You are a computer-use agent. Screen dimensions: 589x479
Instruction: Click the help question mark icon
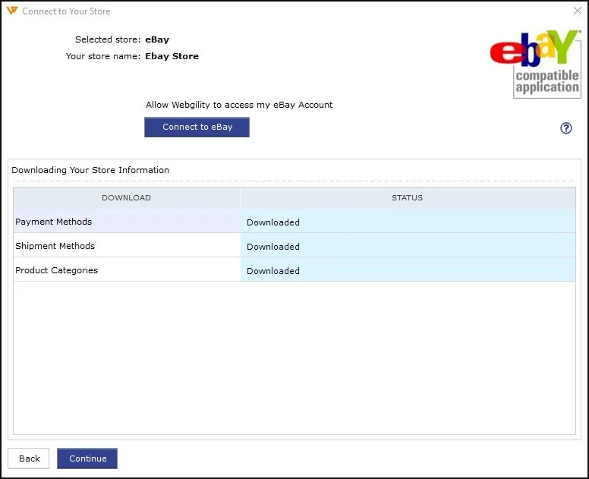(565, 128)
